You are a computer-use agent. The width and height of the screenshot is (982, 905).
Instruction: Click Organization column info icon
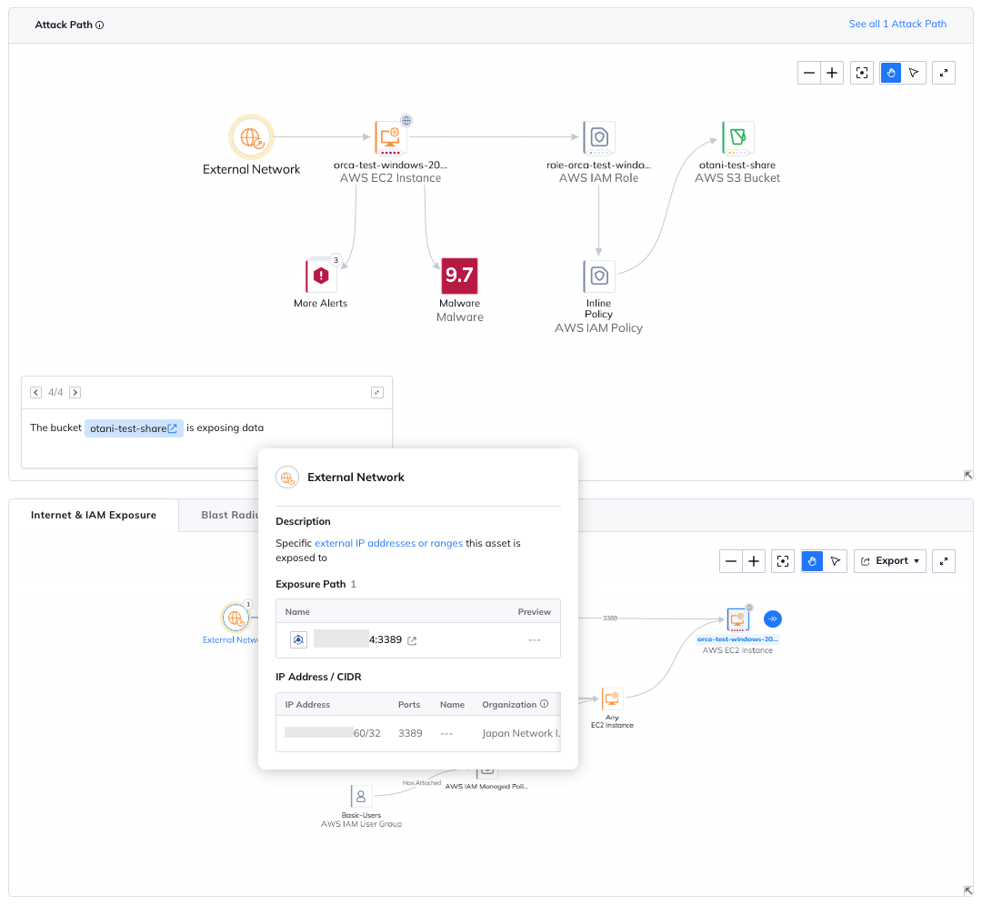[545, 704]
